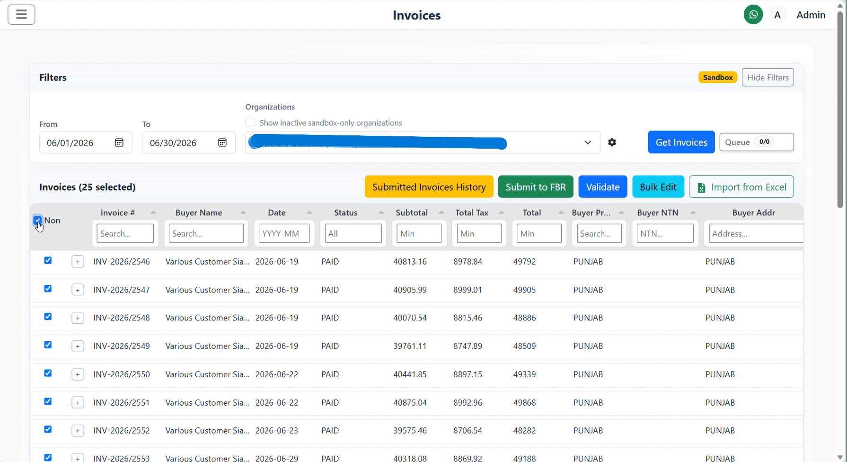Open the Status filter All dropdown
847x462 pixels.
pyautogui.click(x=353, y=233)
